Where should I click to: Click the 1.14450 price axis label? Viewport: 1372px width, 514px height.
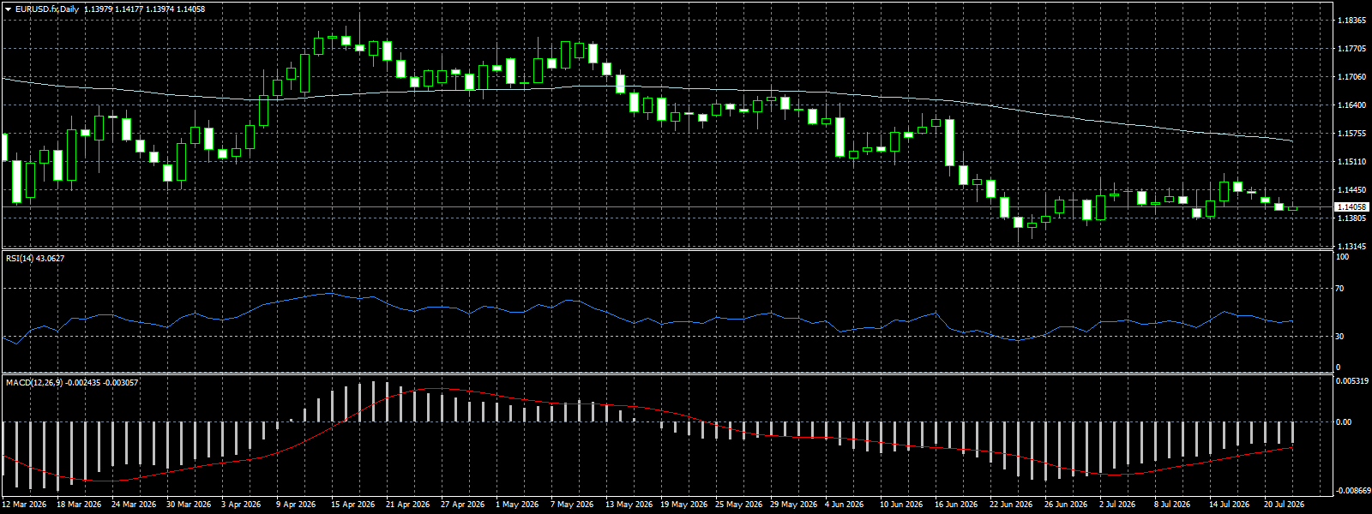point(1352,190)
